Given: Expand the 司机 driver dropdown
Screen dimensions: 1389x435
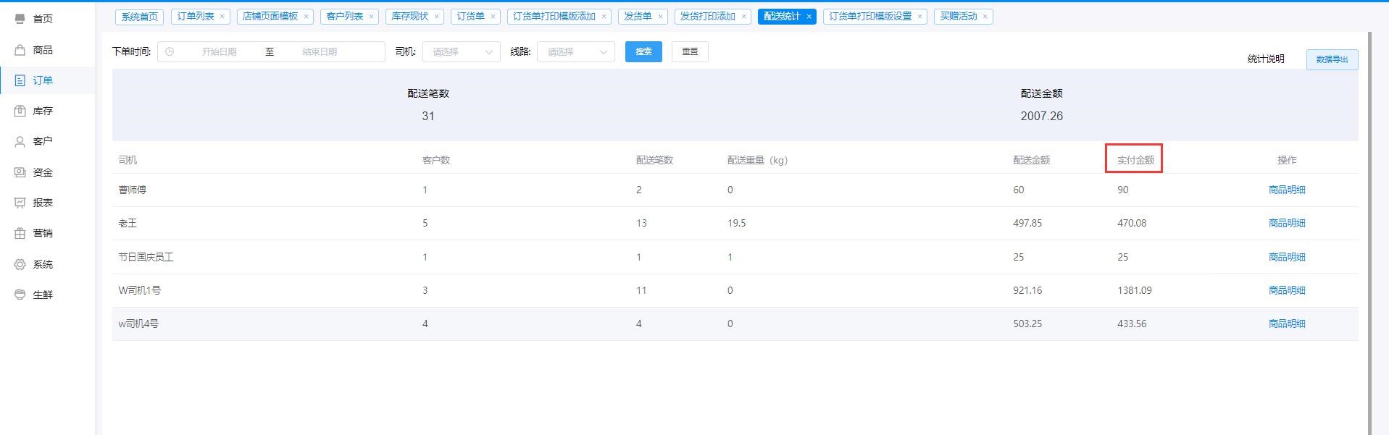Looking at the screenshot, I should (x=462, y=52).
